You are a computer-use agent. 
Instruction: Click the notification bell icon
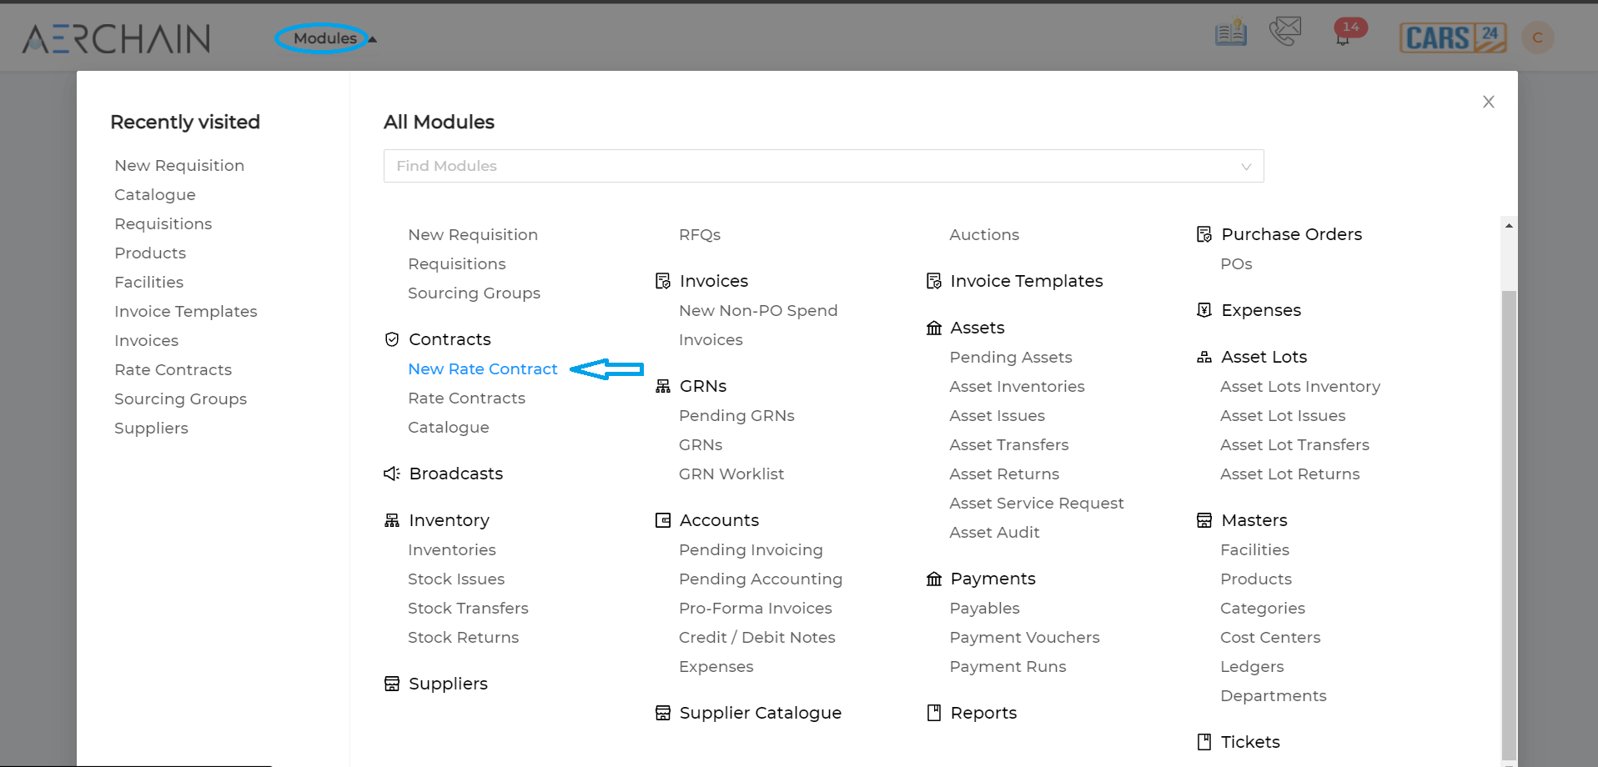point(1343,38)
